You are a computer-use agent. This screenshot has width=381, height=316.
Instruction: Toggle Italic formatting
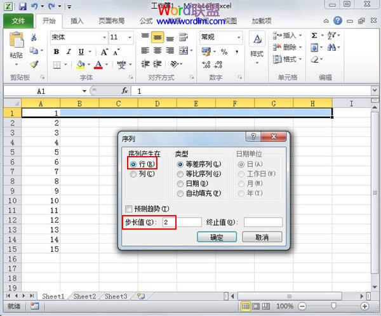coord(69,52)
